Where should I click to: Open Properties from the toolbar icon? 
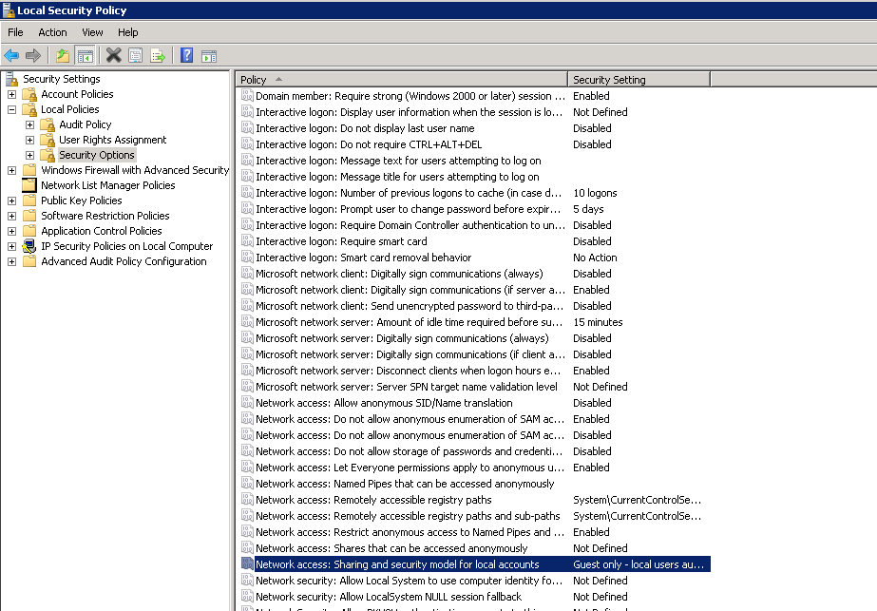click(136, 55)
